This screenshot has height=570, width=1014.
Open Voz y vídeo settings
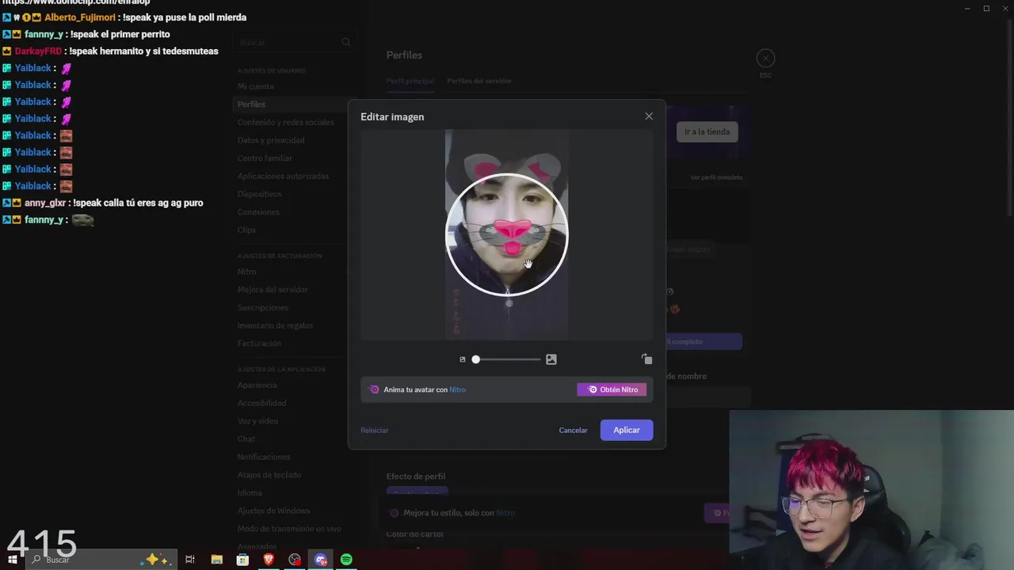click(x=257, y=421)
